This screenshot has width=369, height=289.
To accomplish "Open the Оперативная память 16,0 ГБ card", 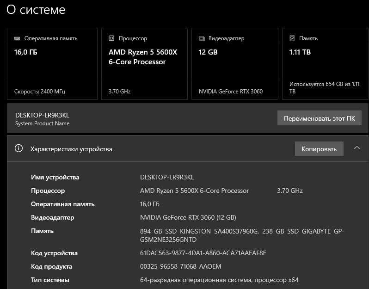I will [52, 64].
